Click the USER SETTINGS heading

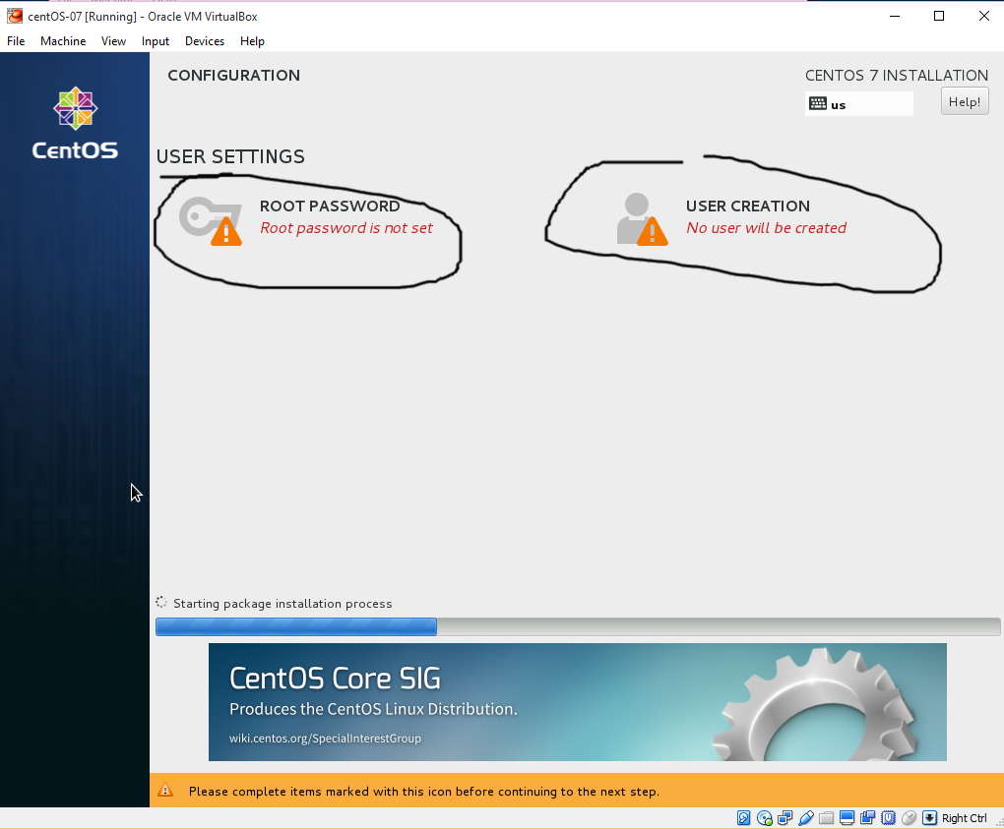[230, 156]
